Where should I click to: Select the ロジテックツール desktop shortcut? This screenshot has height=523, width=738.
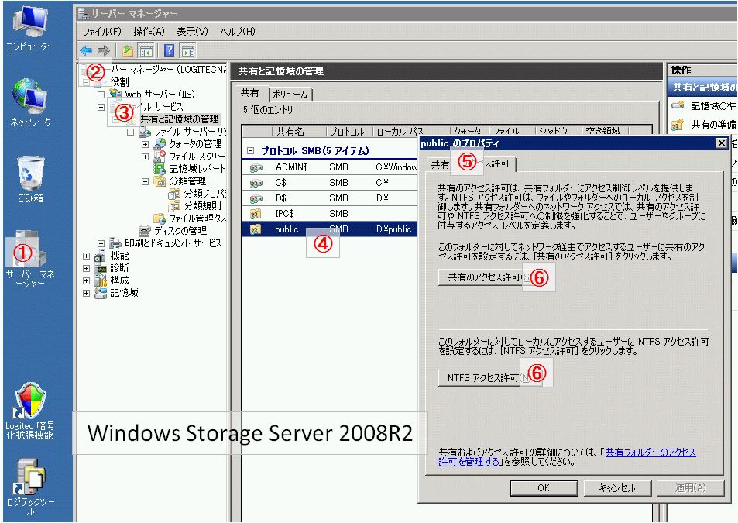click(30, 487)
